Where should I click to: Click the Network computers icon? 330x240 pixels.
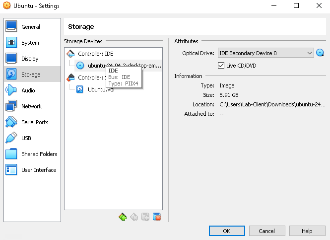(11, 106)
